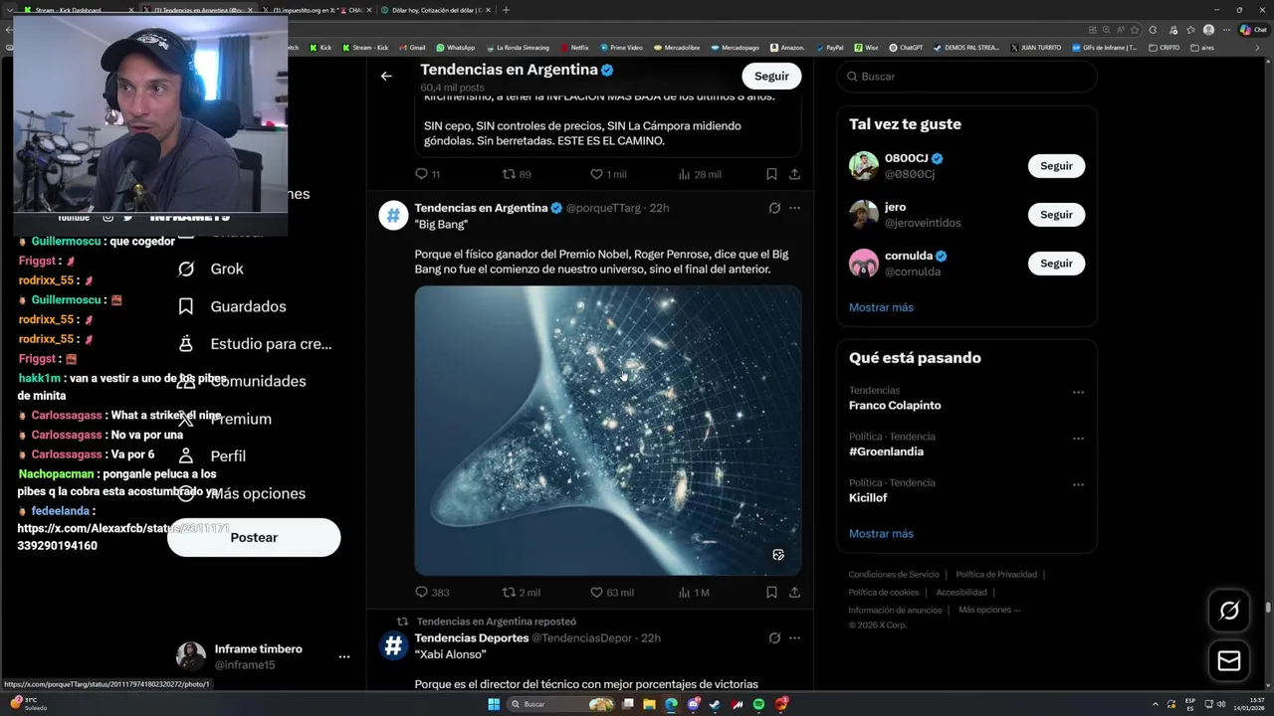Screen dimensions: 1274x716
Task: Open the messages envelope floating button
Action: [x=1229, y=660]
